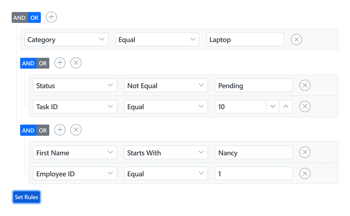Switch the First Name group connector to OR
Viewport: 350px width, 216px height.
43,130
